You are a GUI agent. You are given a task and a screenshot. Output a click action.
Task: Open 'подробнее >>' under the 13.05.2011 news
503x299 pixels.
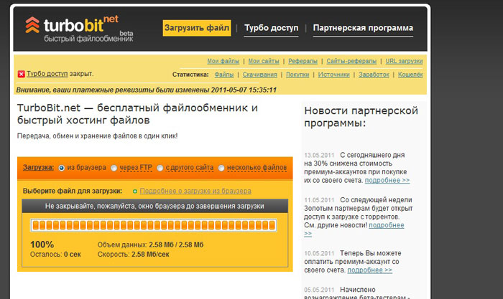click(x=387, y=180)
